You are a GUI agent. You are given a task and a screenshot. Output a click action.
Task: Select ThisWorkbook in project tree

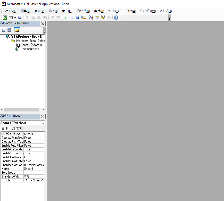coord(30,49)
